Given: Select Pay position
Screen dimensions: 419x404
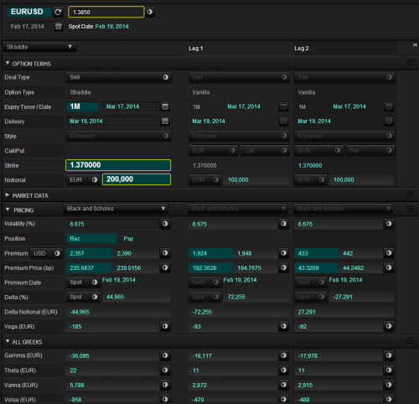Looking at the screenshot, I should pos(128,239).
